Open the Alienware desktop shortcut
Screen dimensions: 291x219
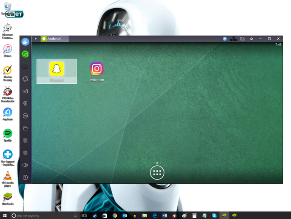coord(8,31)
